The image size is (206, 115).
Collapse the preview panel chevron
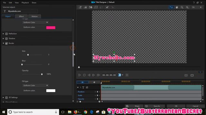point(200,72)
